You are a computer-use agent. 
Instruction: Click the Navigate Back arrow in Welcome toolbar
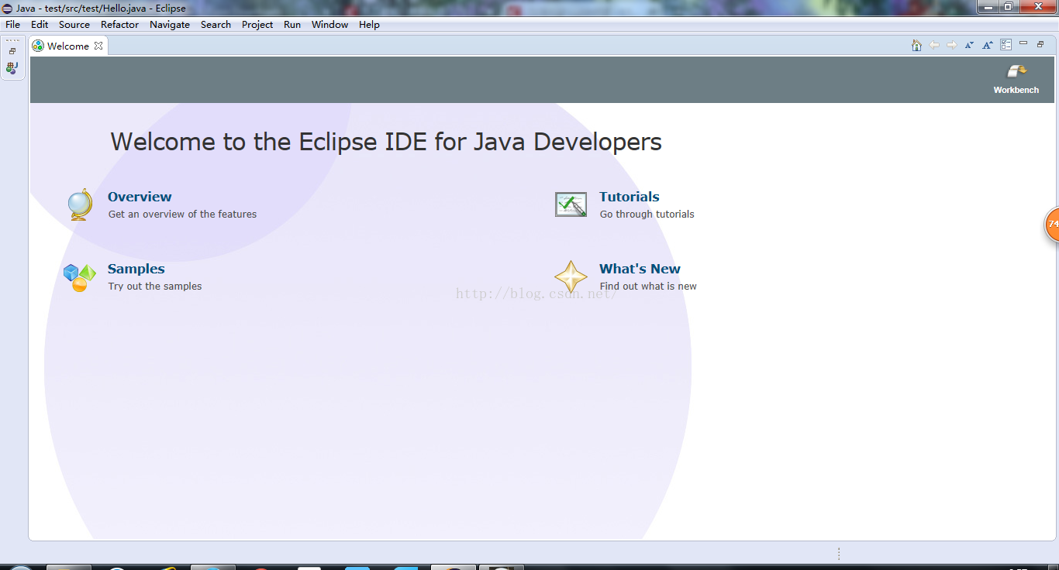pyautogui.click(x=934, y=45)
